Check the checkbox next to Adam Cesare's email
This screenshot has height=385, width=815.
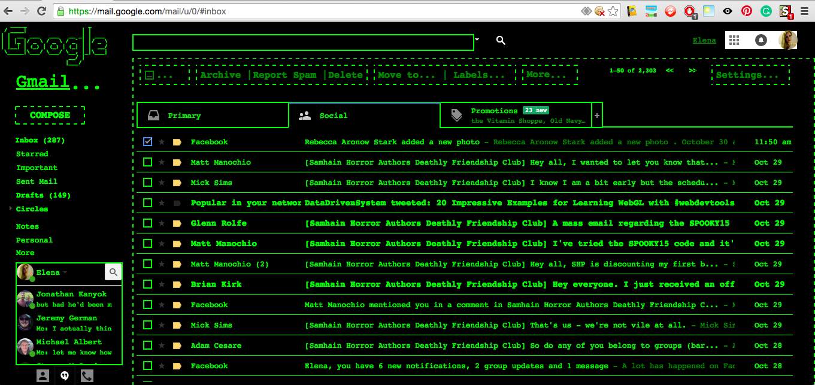tap(147, 345)
